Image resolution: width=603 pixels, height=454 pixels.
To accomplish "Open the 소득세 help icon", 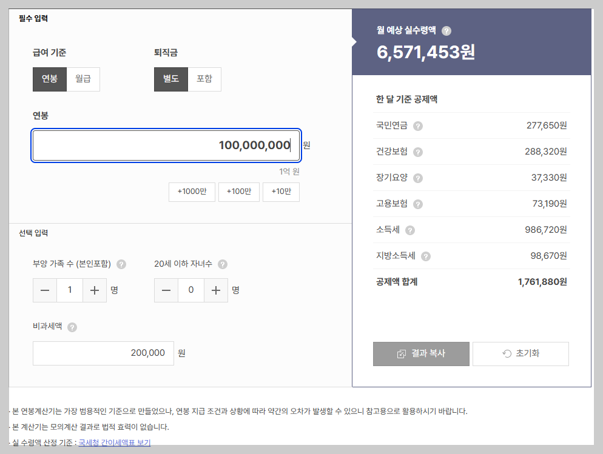I will 410,230.
